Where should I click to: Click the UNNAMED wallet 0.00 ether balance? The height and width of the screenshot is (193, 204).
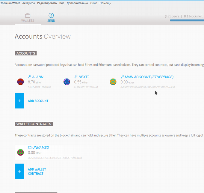click(x=35, y=153)
